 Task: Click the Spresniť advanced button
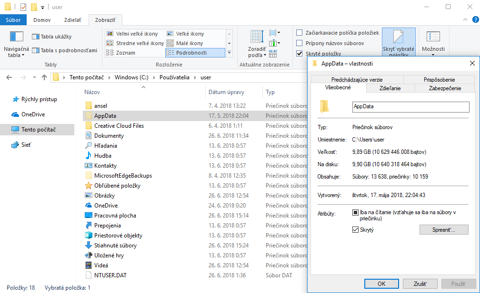[x=444, y=229]
